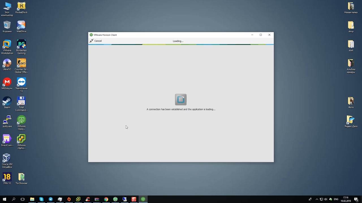Maximize the VMware Horizon Client window
Image resolution: width=362 pixels, height=203 pixels.
pos(261,35)
